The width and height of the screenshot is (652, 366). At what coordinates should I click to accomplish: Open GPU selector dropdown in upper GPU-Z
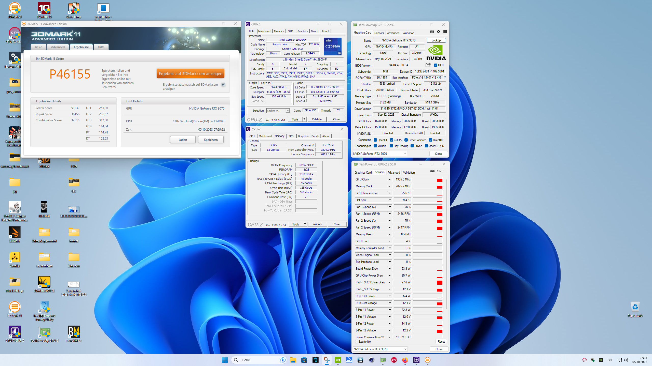tap(379, 154)
